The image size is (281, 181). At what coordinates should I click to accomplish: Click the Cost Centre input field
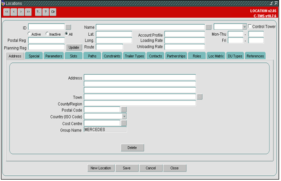(x=102, y=123)
